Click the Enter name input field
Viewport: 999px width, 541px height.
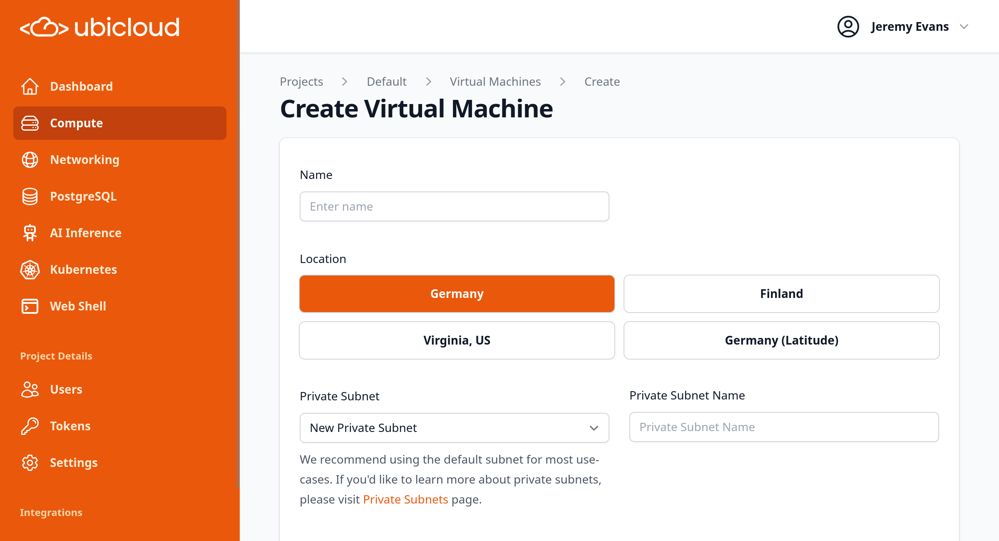coord(454,206)
